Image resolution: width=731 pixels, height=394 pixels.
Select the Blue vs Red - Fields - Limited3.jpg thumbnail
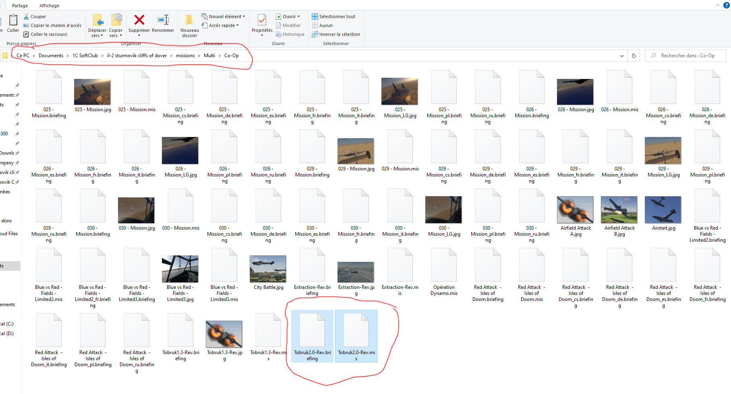(180, 269)
